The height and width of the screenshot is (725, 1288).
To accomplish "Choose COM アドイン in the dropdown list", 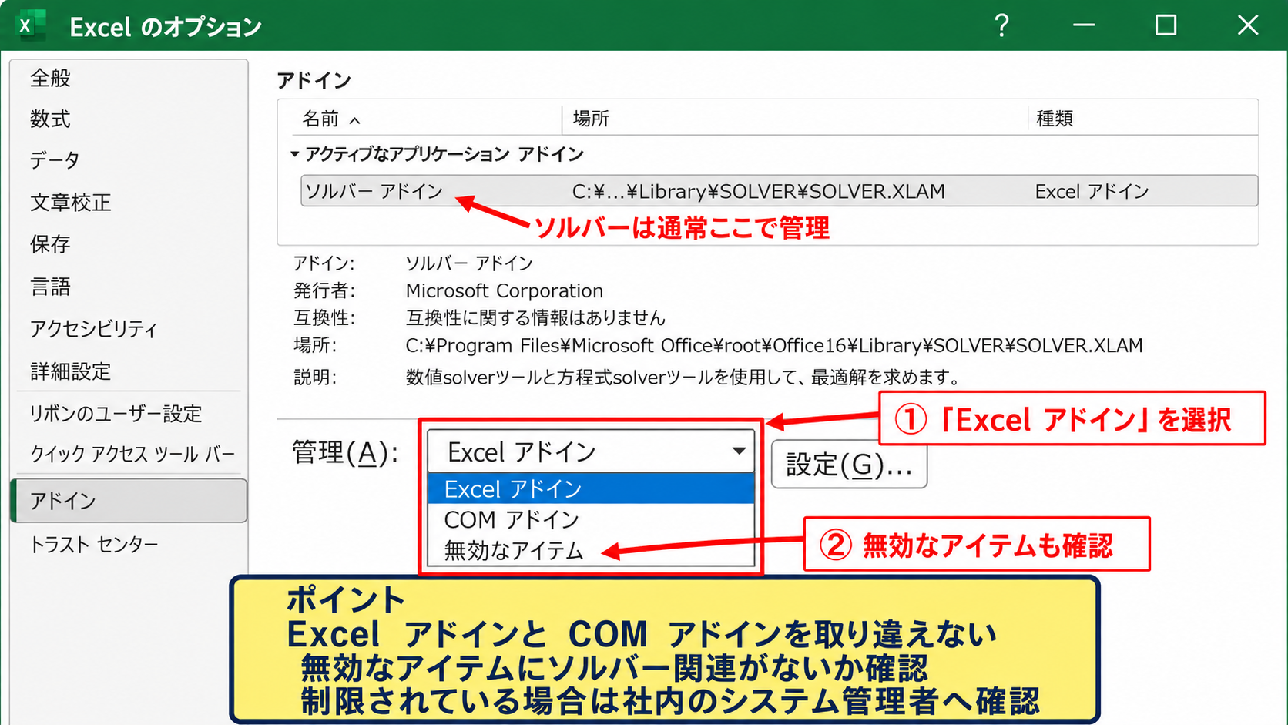I will pos(591,519).
